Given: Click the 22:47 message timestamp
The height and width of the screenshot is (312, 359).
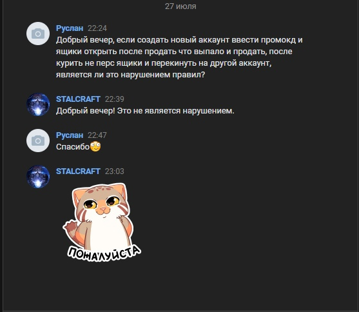Looking at the screenshot, I should click(97, 135).
